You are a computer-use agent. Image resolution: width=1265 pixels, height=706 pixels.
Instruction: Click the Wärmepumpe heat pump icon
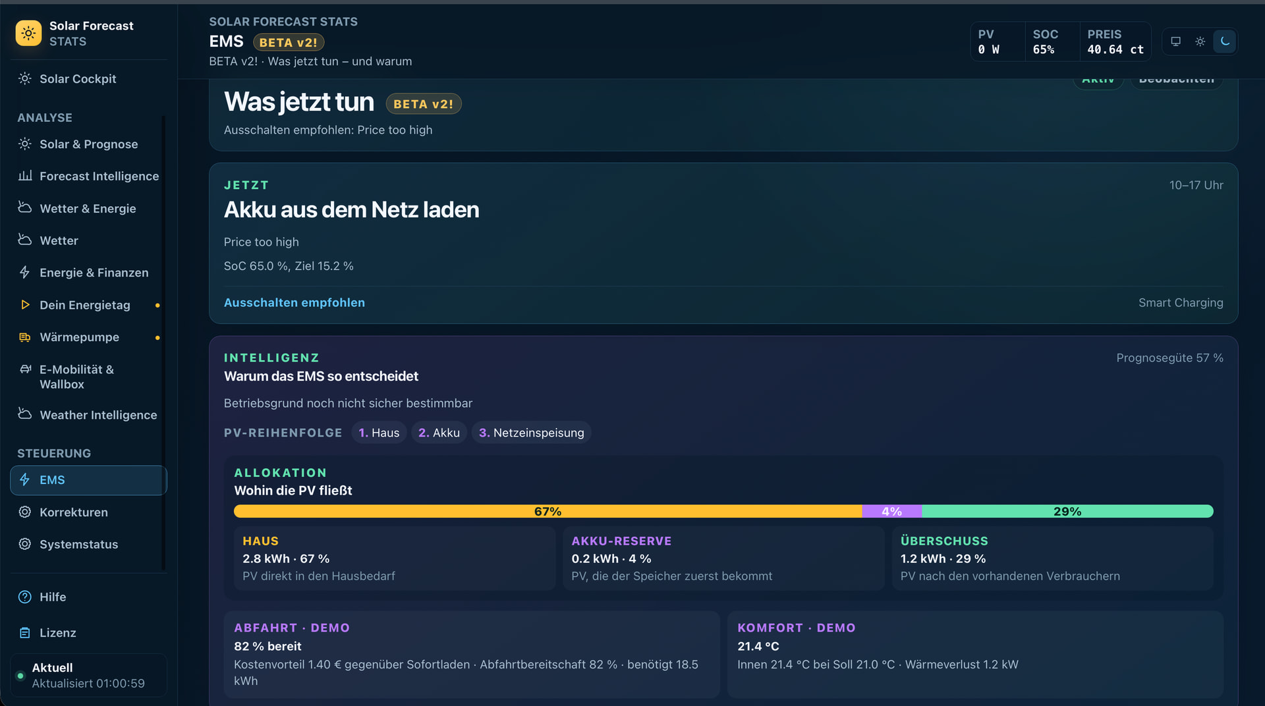25,337
